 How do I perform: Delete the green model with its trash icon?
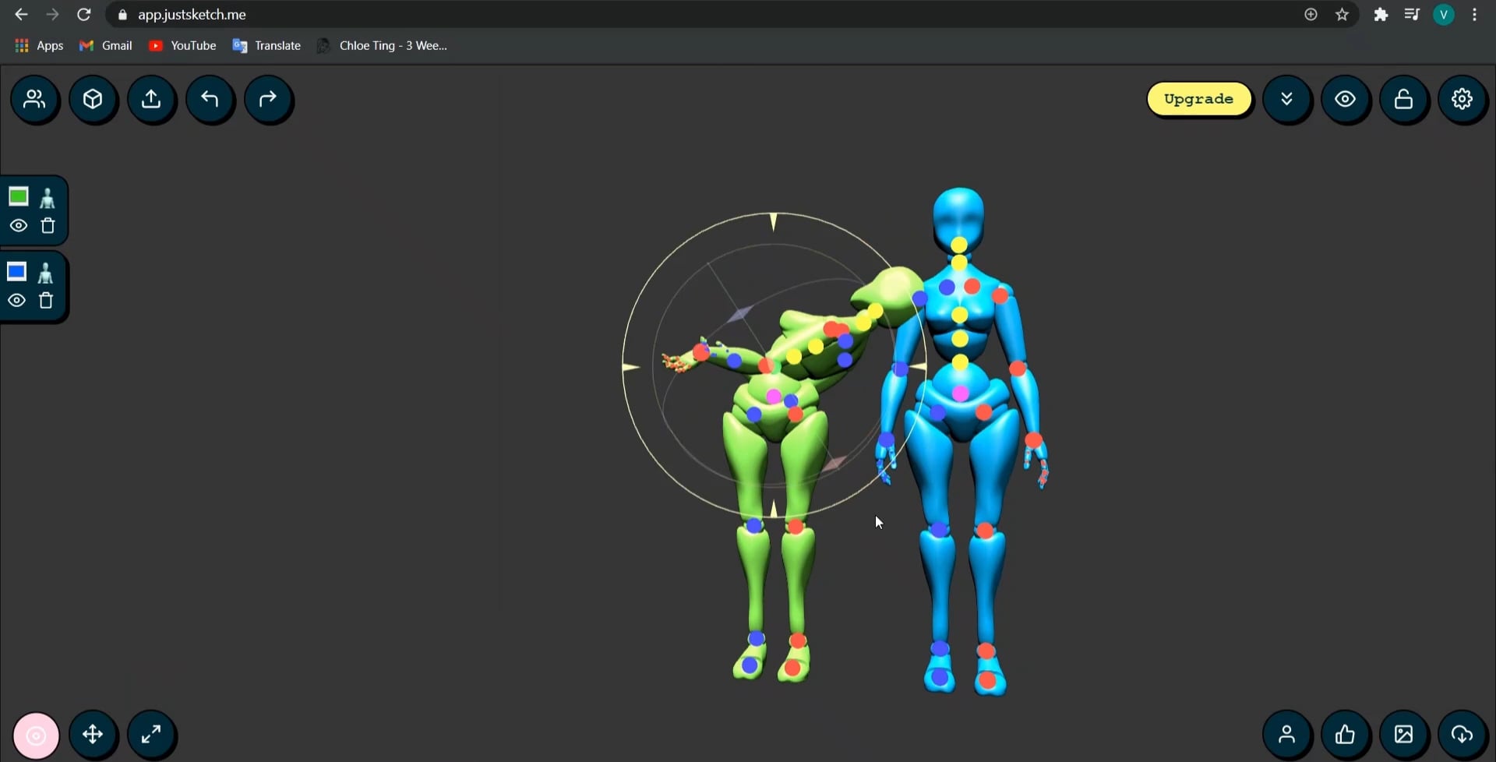[48, 226]
